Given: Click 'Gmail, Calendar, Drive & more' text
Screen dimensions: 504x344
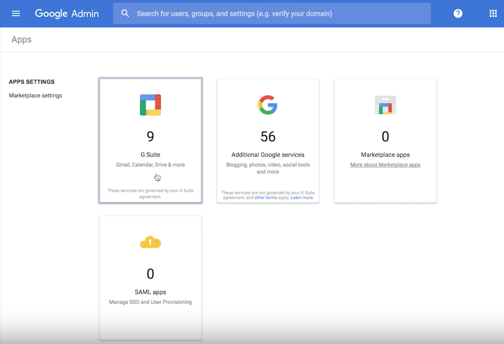Looking at the screenshot, I should click(x=151, y=165).
